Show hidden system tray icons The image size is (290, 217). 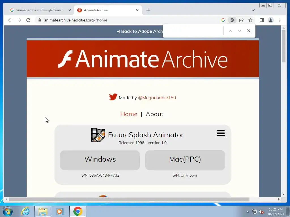[248, 212]
